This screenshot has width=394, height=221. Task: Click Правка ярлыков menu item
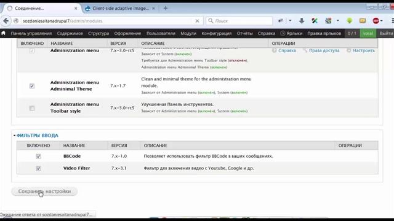click(324, 33)
